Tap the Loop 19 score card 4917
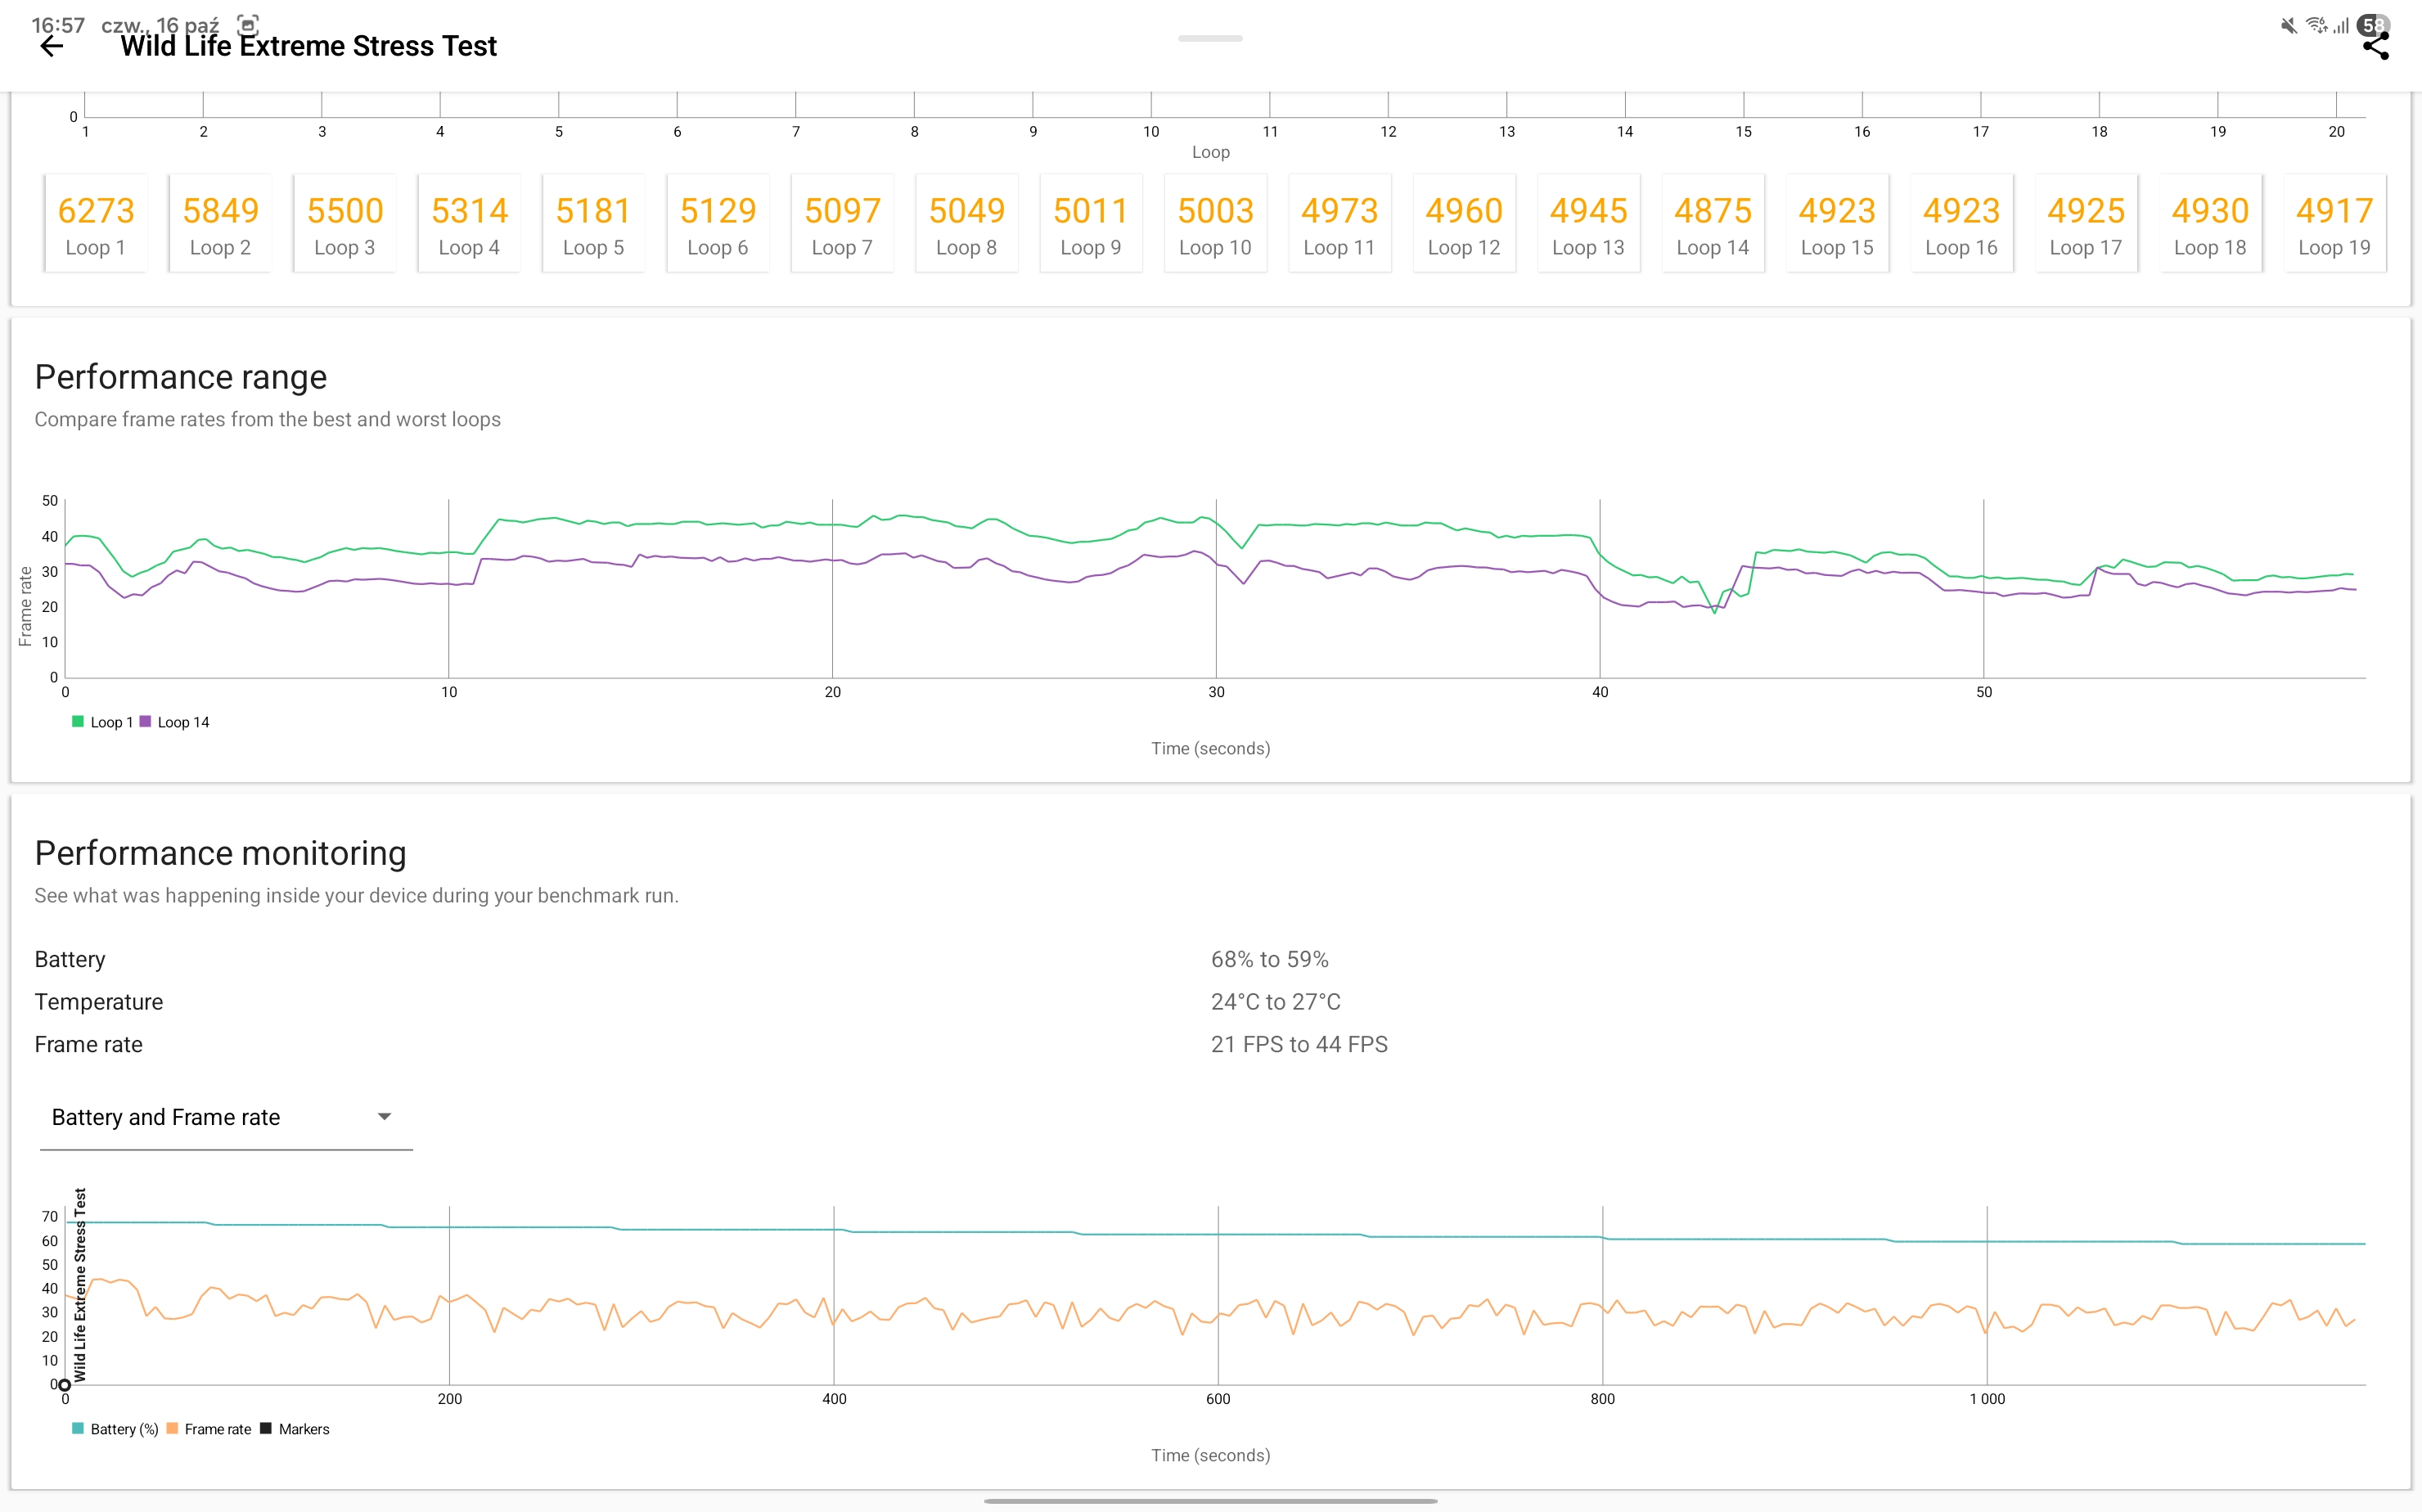The width and height of the screenshot is (2422, 1512). coord(2334,224)
